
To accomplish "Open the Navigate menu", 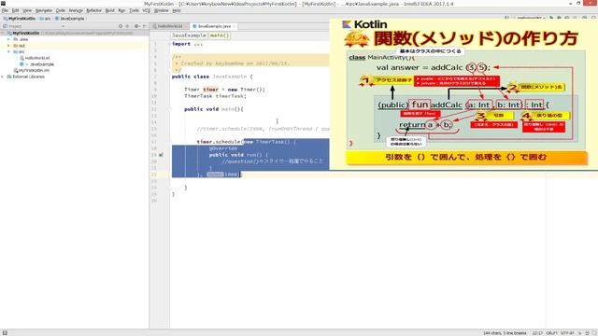I will pyautogui.click(x=44, y=10).
